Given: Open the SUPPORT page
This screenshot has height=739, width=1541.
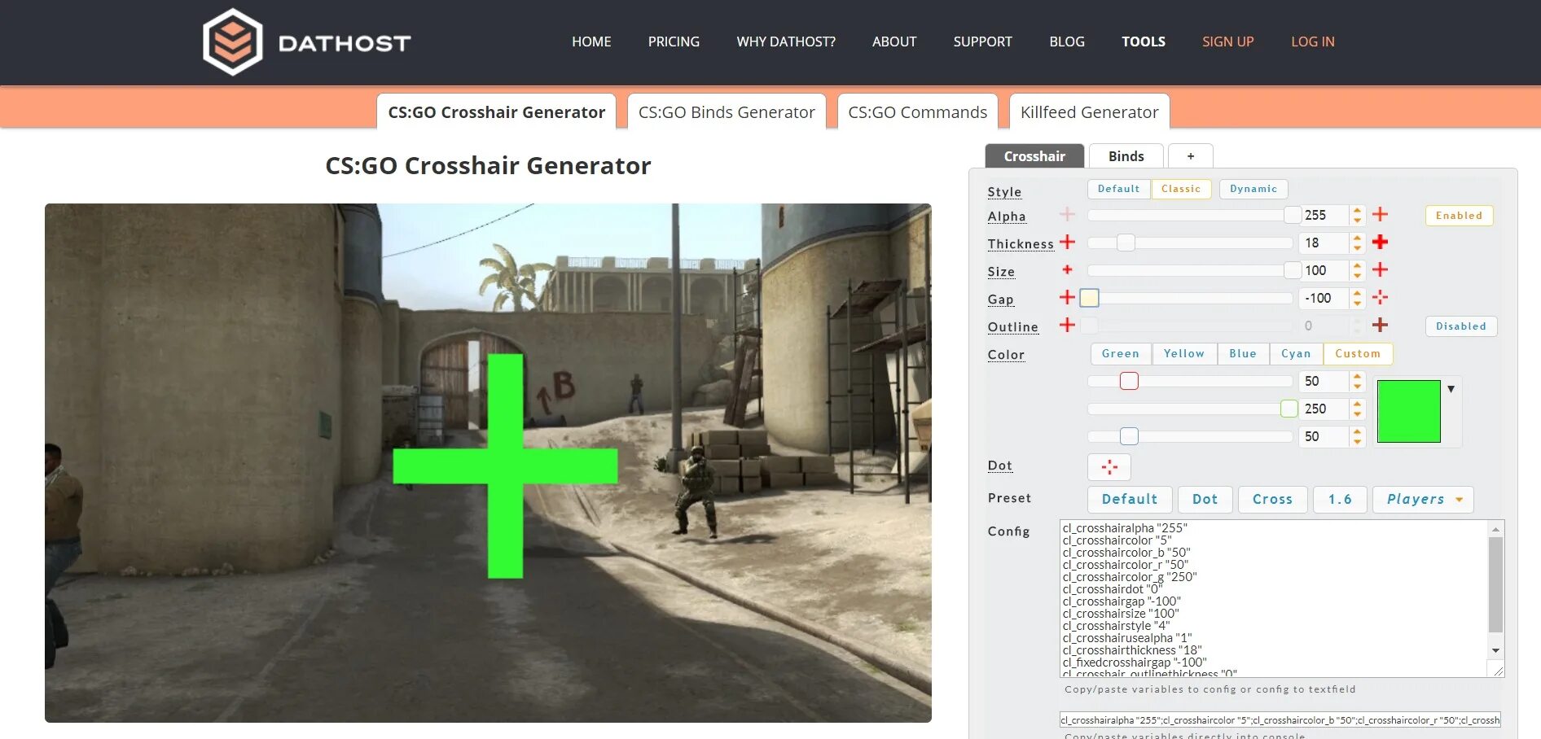Looking at the screenshot, I should click(x=983, y=42).
